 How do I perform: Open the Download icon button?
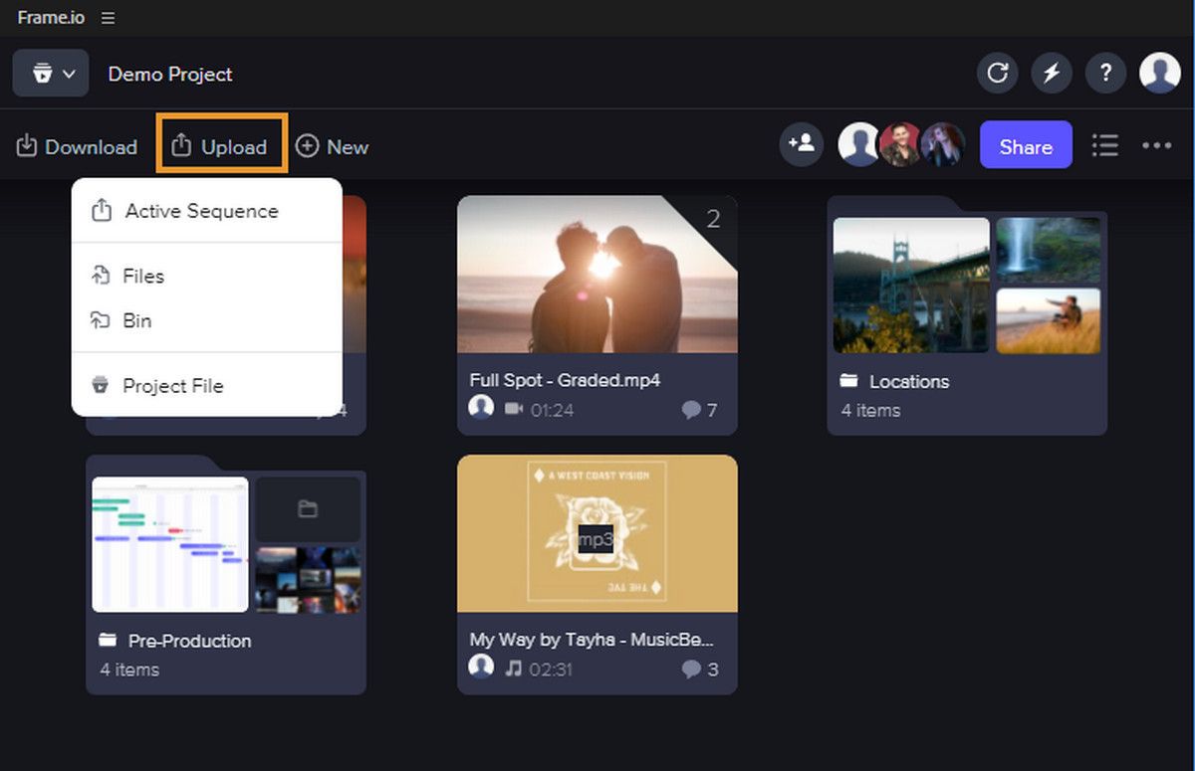(x=76, y=146)
